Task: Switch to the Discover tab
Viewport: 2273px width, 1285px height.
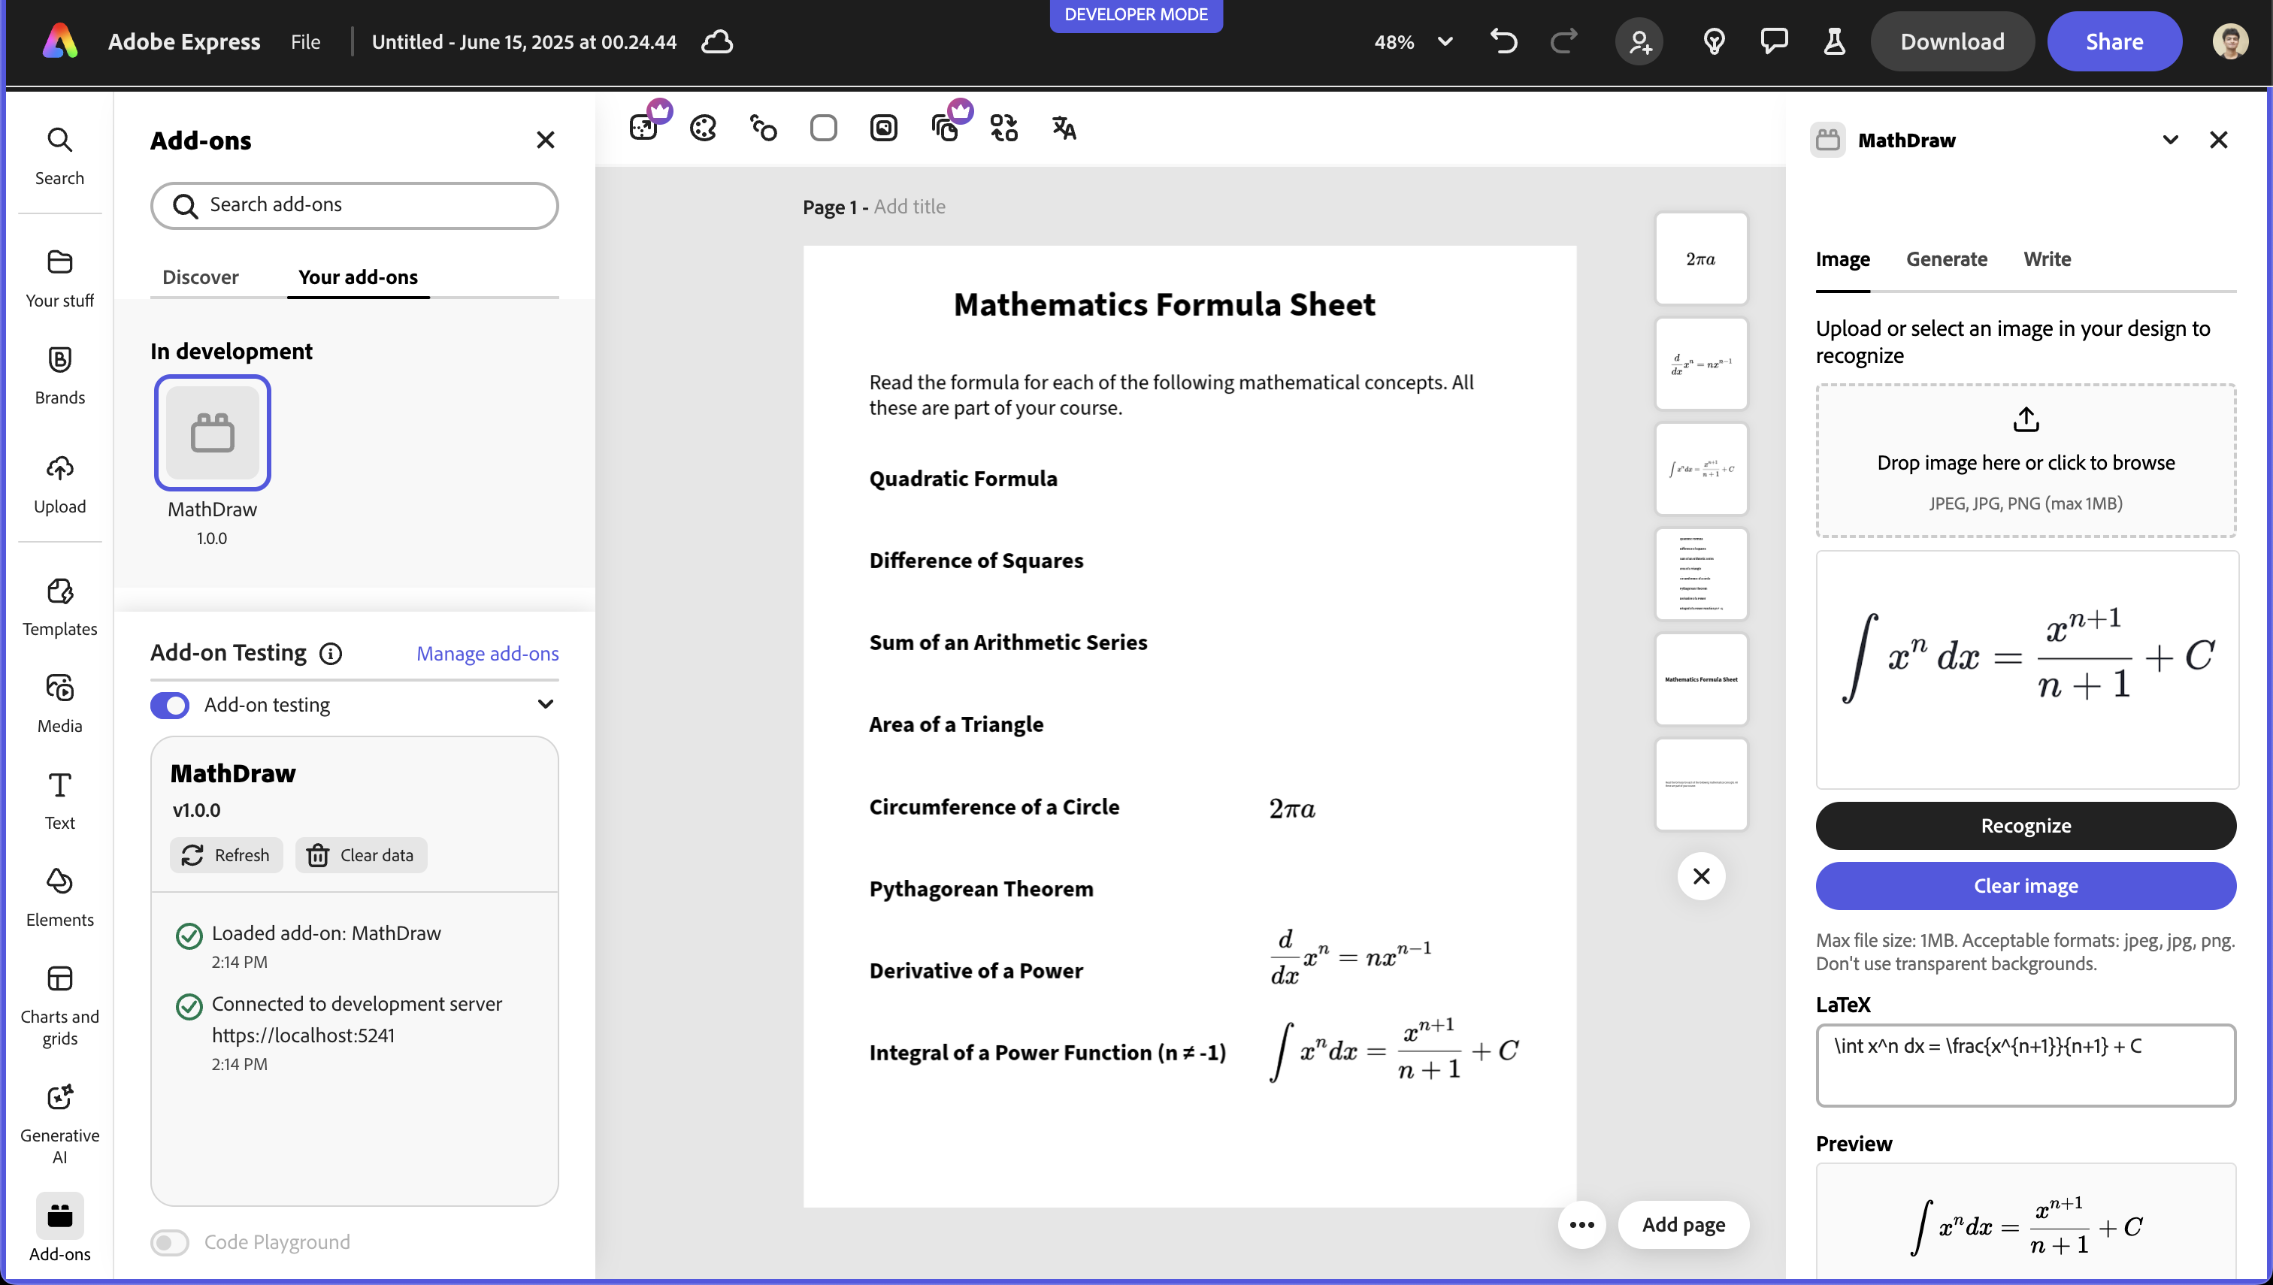Action: click(201, 277)
